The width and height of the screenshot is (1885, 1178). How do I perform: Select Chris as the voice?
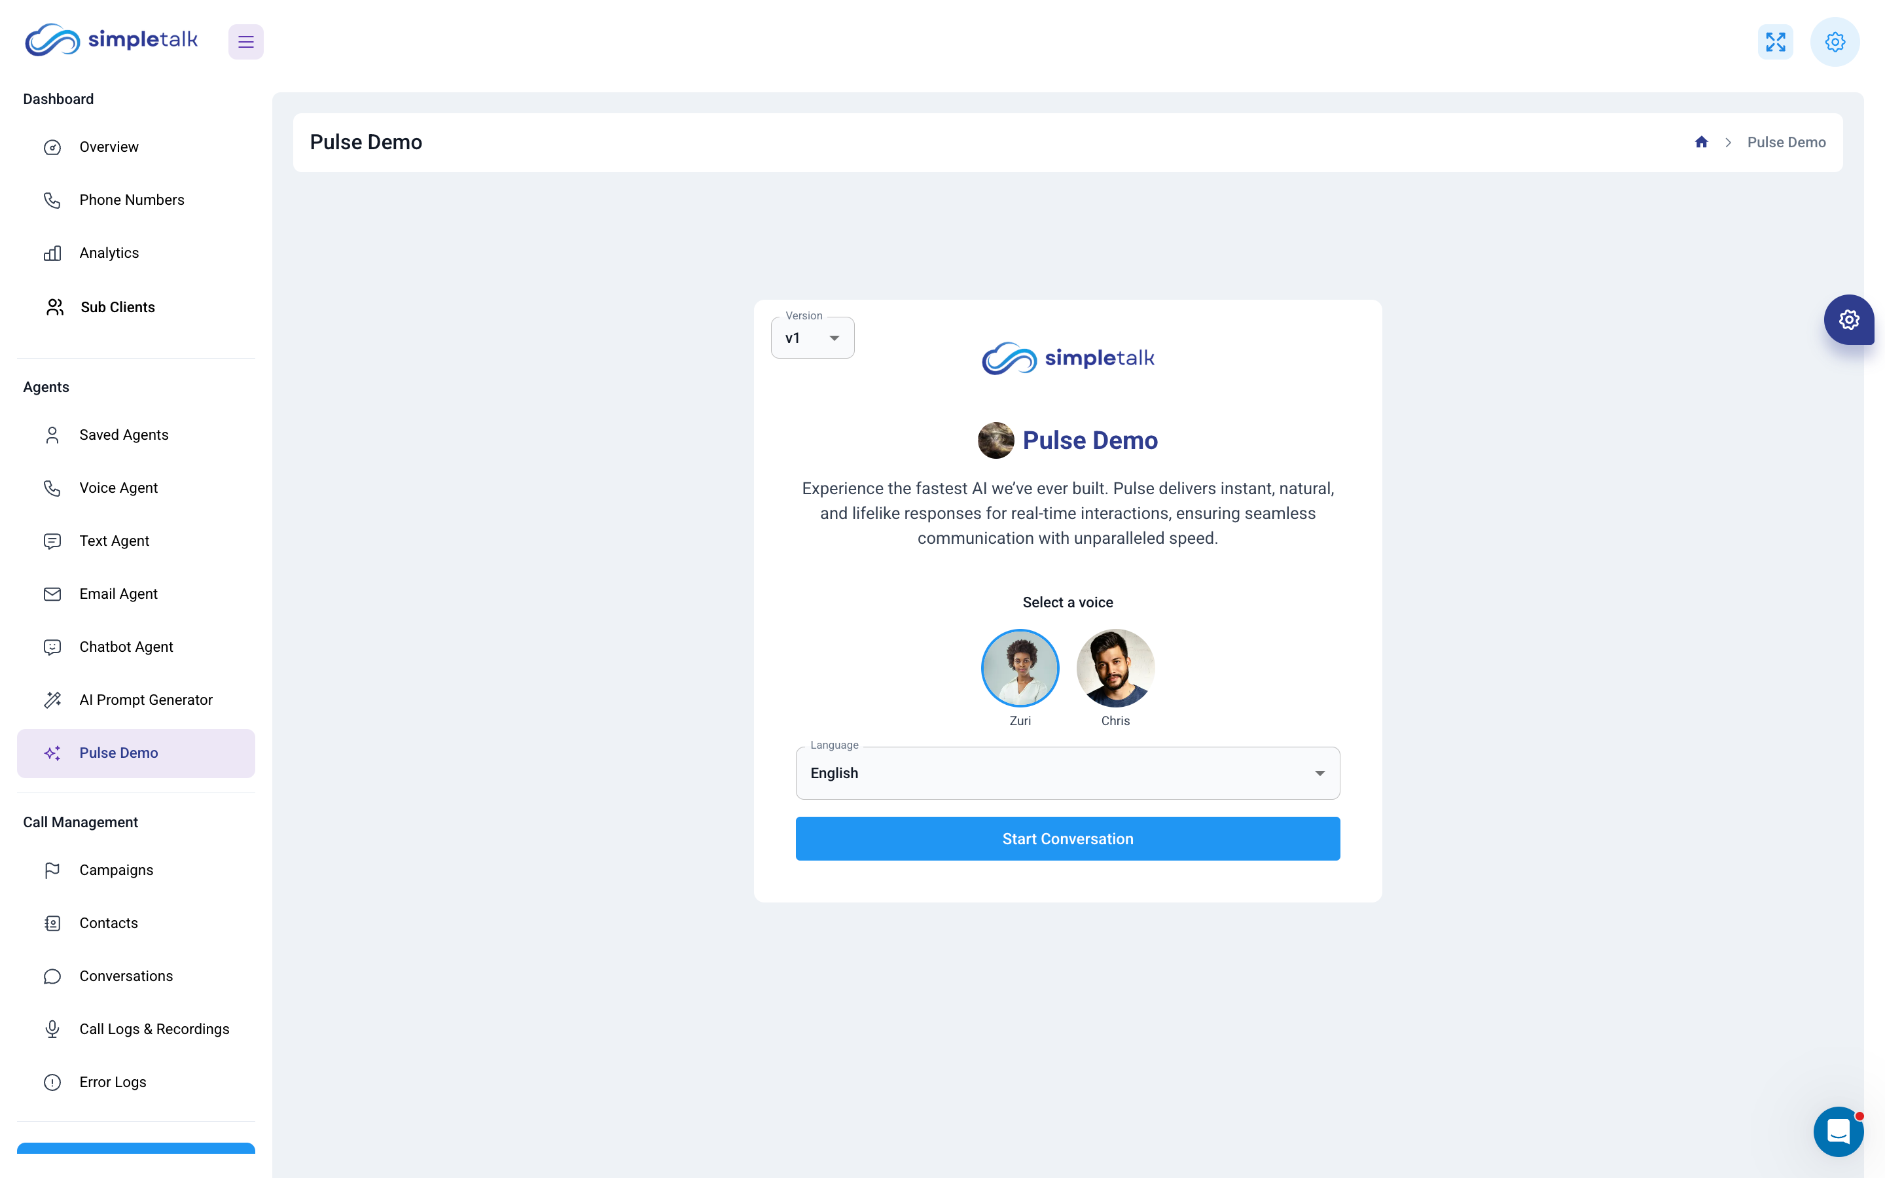coord(1115,668)
